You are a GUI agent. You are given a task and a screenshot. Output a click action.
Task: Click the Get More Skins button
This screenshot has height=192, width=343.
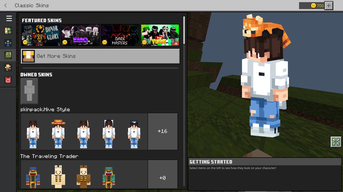[x=100, y=56]
